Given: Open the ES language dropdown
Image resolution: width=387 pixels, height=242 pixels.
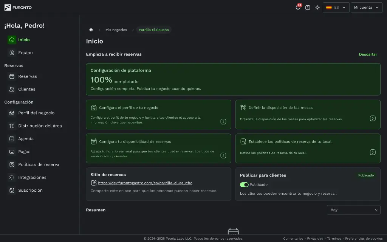Looking at the screenshot, I should click(x=336, y=8).
